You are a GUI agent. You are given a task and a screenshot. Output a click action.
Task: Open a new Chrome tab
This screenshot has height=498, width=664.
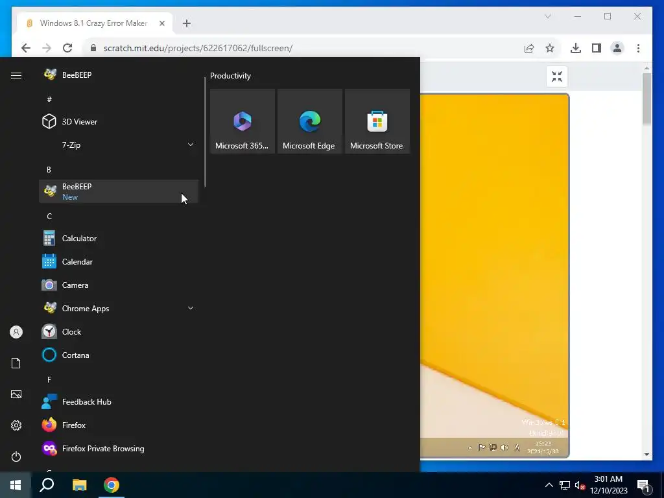187,23
